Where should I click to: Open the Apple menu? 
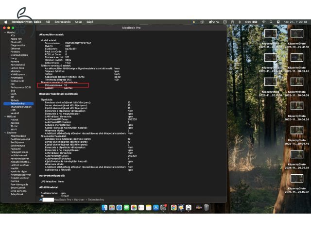(6, 22)
